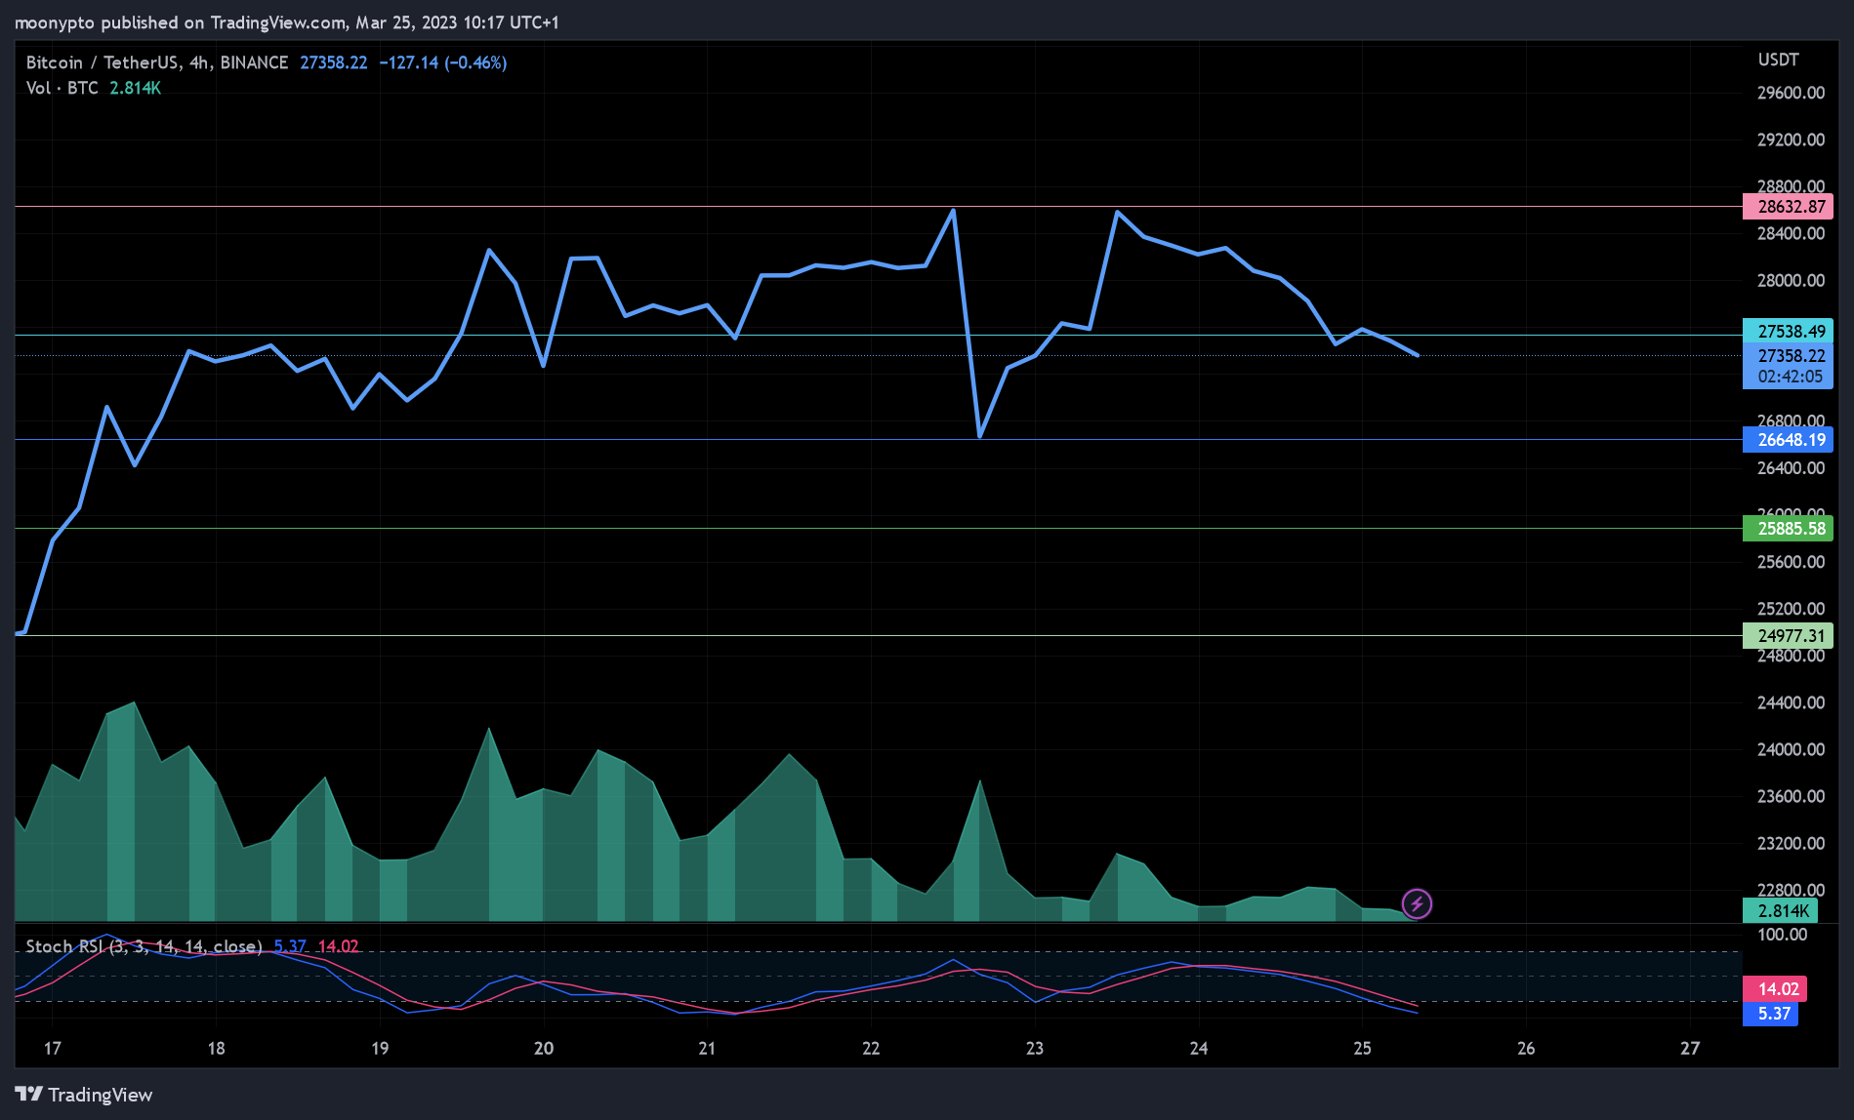Image resolution: width=1854 pixels, height=1120 pixels.
Task: Click the purple lightning bolt icon
Action: coord(1417,903)
